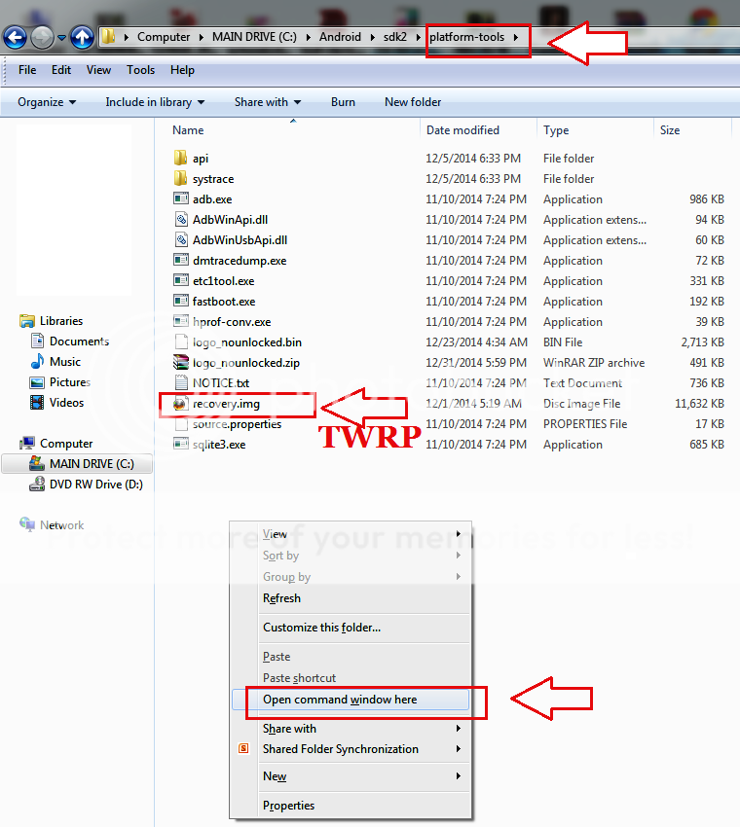Select the fastboot.exe file icon
The width and height of the screenshot is (740, 827).
tap(180, 302)
